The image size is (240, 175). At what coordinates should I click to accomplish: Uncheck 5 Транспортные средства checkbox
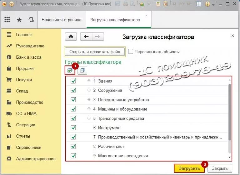73,118
